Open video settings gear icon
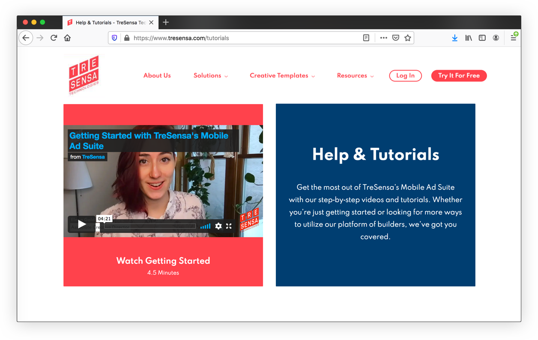Image resolution: width=538 pixels, height=340 pixels. (x=218, y=226)
